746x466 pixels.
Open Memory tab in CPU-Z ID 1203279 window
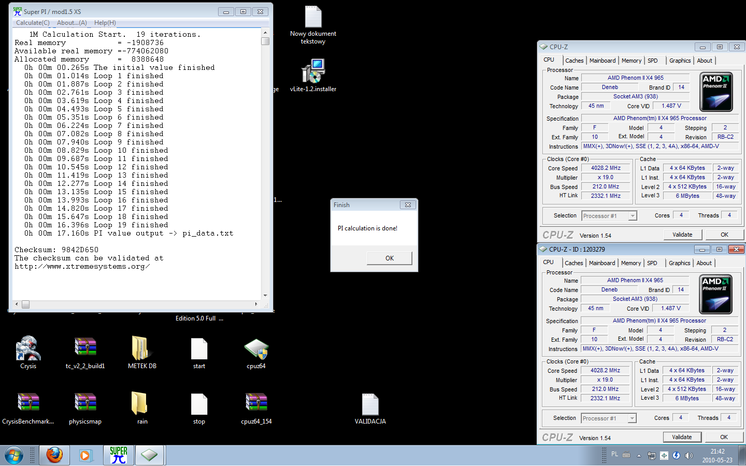point(631,263)
